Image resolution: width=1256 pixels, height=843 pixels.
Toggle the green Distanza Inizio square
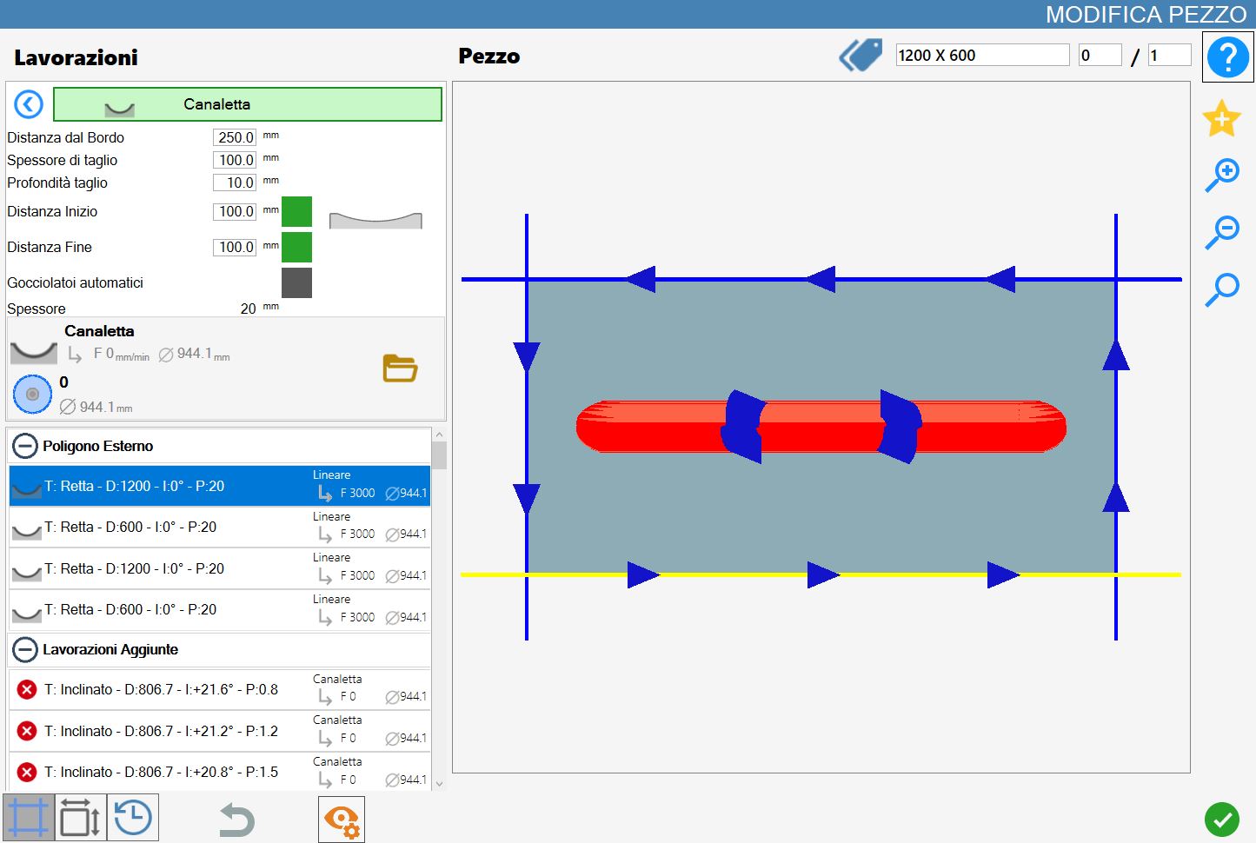pos(296,212)
